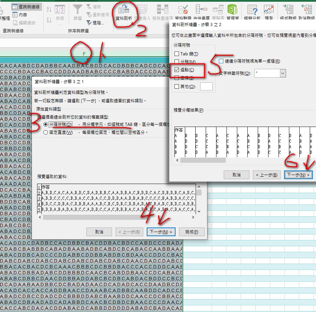Click the 合併彙算 consolidate icon
Viewport: 316px width, 312px height.
tap(202, 11)
